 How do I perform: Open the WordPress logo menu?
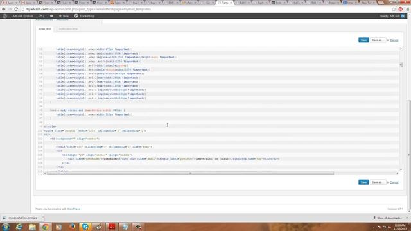4,16
